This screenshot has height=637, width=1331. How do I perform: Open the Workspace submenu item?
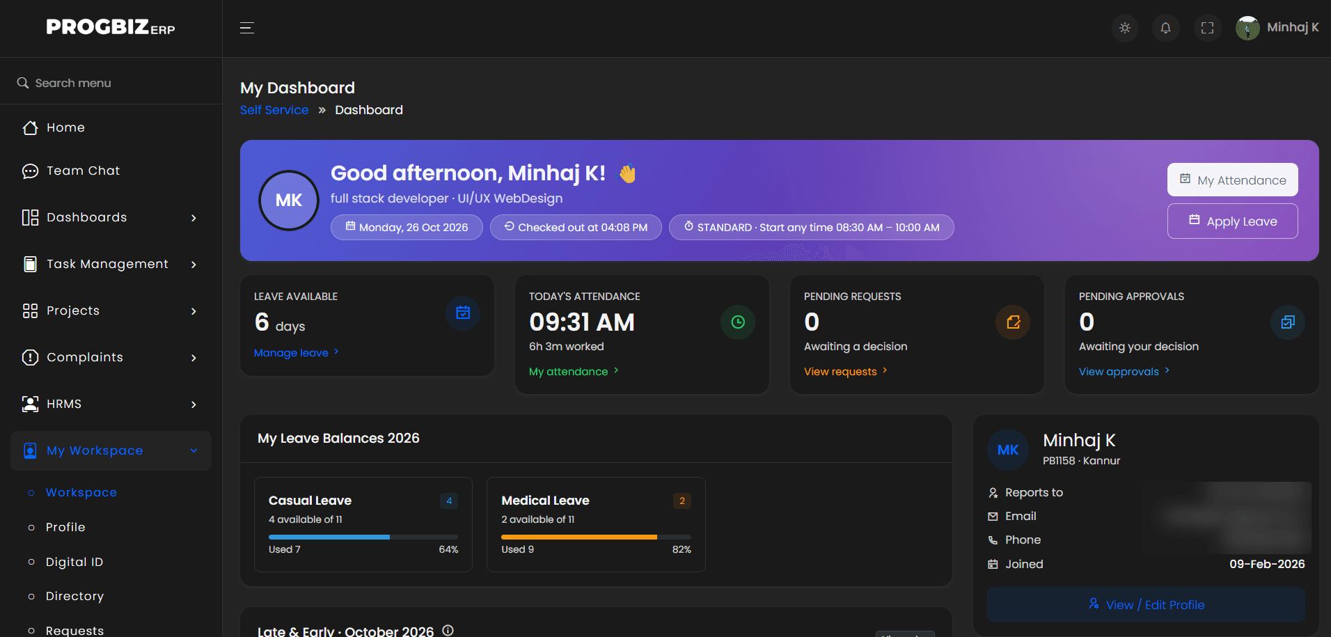81,492
